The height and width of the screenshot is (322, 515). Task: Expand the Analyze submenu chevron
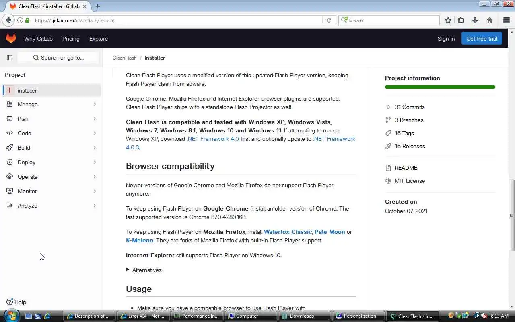tap(95, 206)
